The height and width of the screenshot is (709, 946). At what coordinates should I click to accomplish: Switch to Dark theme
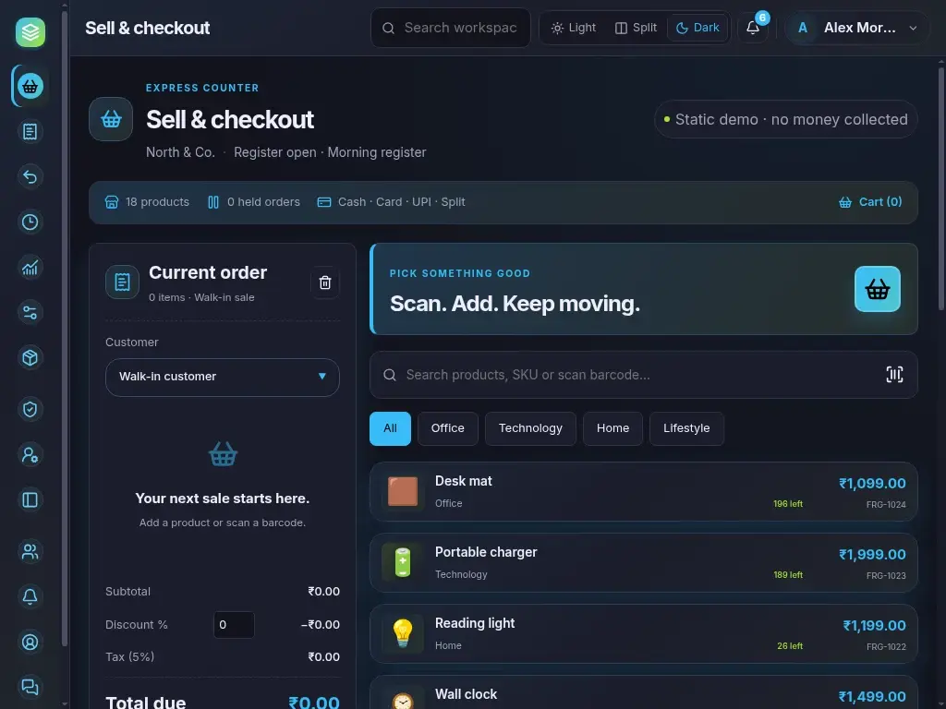point(697,28)
